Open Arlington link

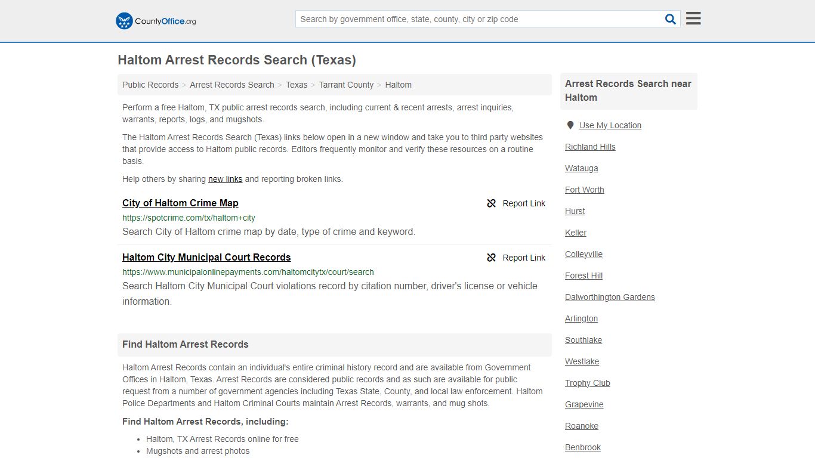581,318
